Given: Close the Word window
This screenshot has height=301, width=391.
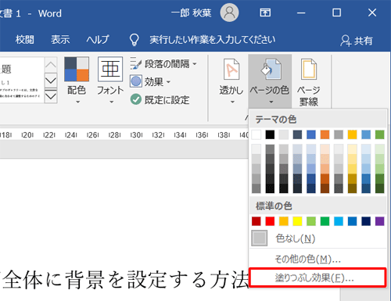Looking at the screenshot, I should tap(372, 13).
